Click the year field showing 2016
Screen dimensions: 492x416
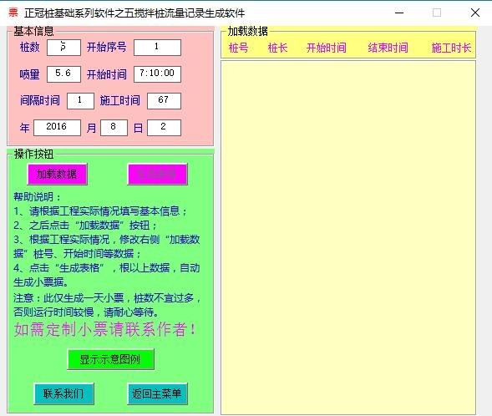click(57, 127)
